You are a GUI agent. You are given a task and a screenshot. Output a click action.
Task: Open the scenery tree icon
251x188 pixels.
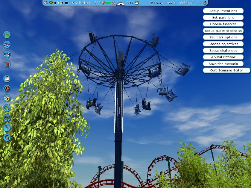[x=7, y=108]
